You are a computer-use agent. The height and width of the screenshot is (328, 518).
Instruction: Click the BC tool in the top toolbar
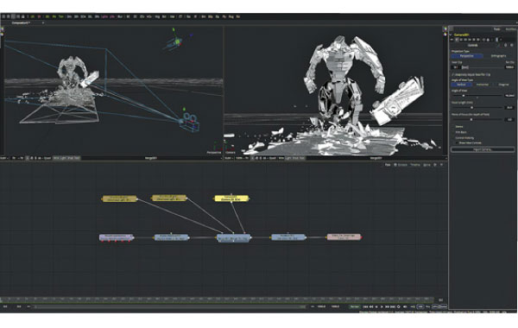128,16
